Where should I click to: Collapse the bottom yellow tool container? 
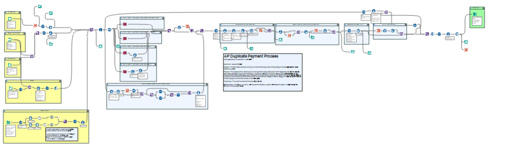point(87,111)
